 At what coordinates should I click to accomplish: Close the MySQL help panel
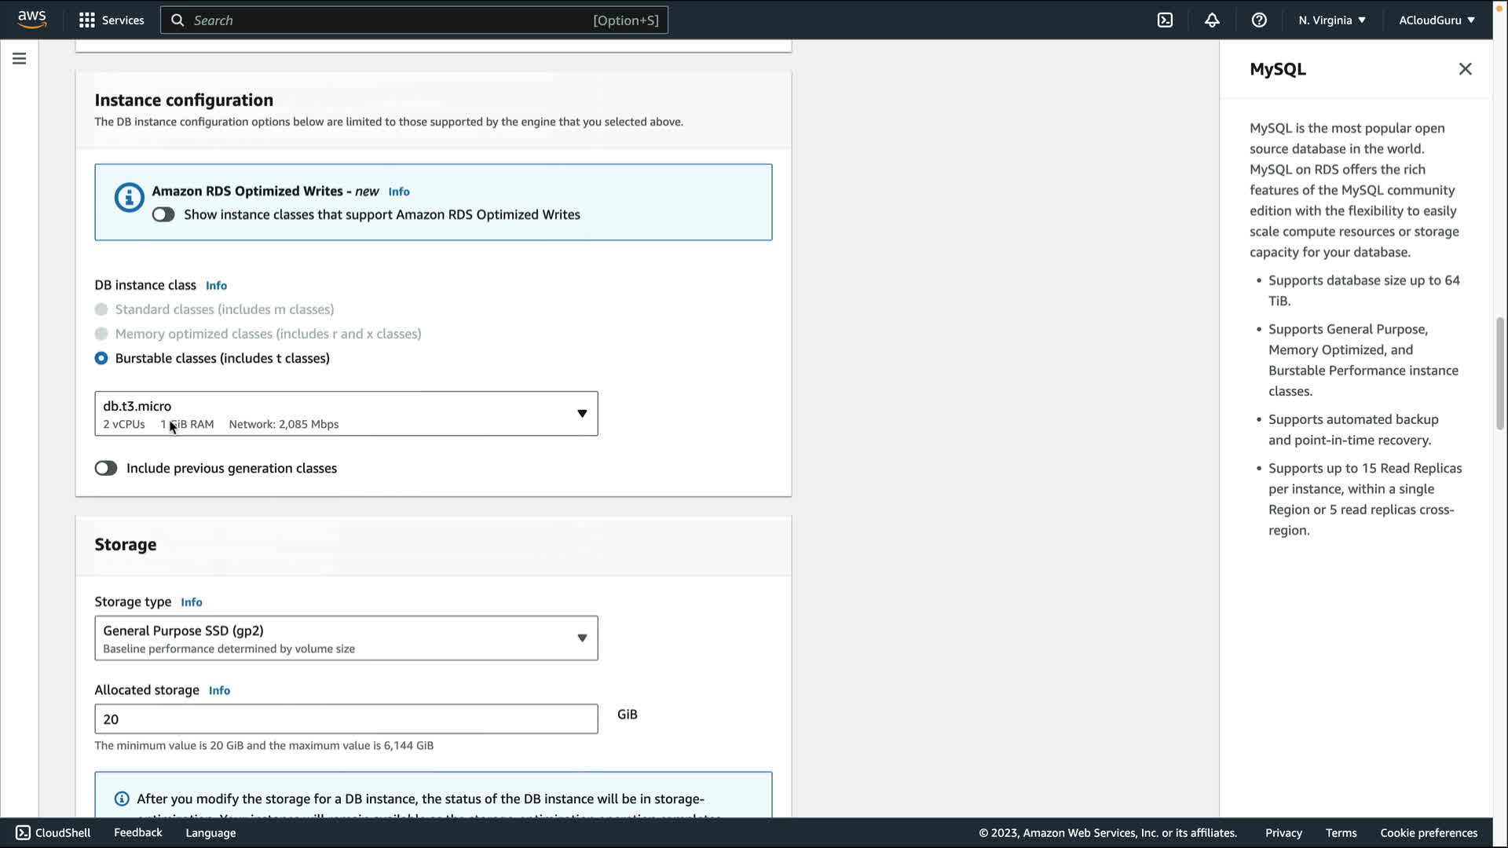pyautogui.click(x=1465, y=69)
